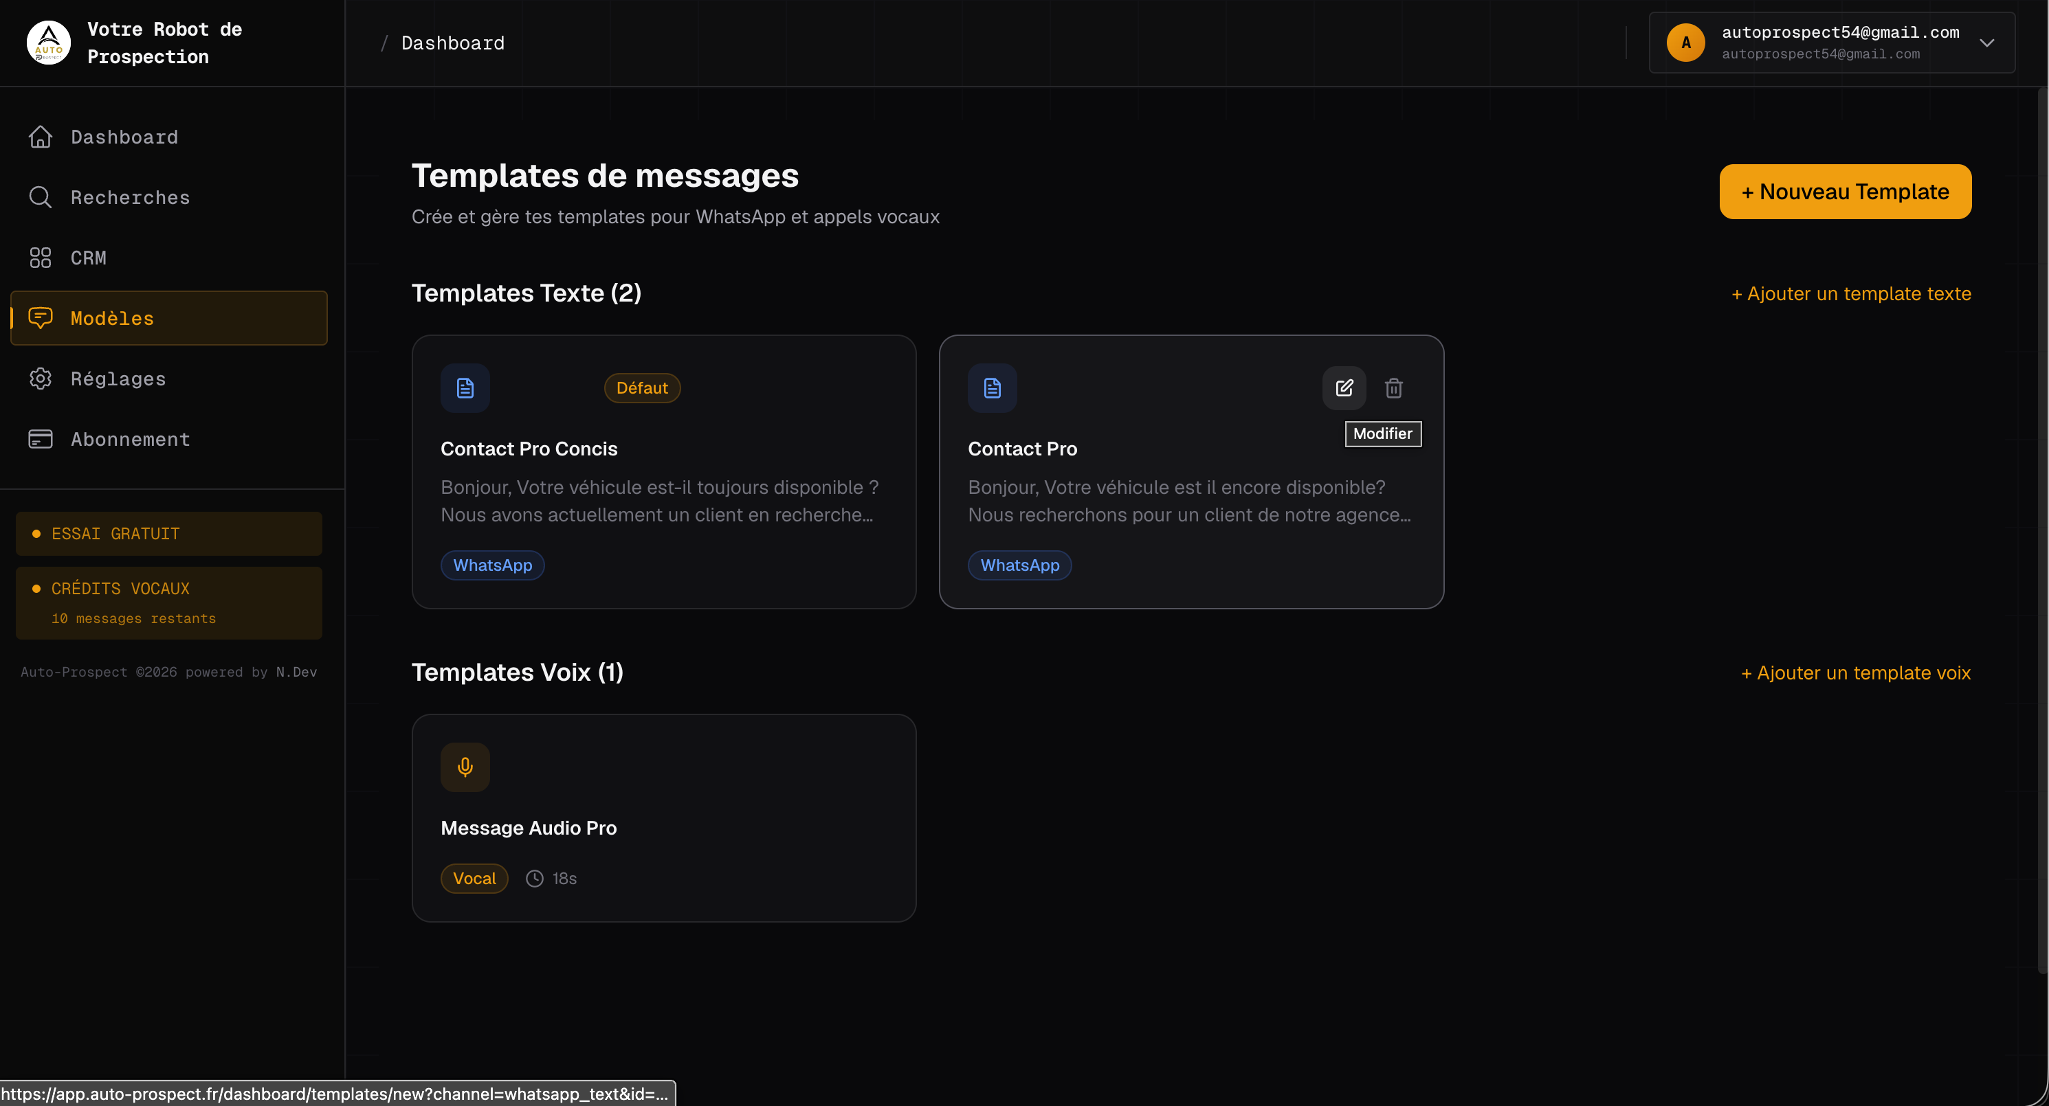Viewport: 2049px width, 1106px height.
Task: Click the Vocal tag
Action: pos(474,879)
